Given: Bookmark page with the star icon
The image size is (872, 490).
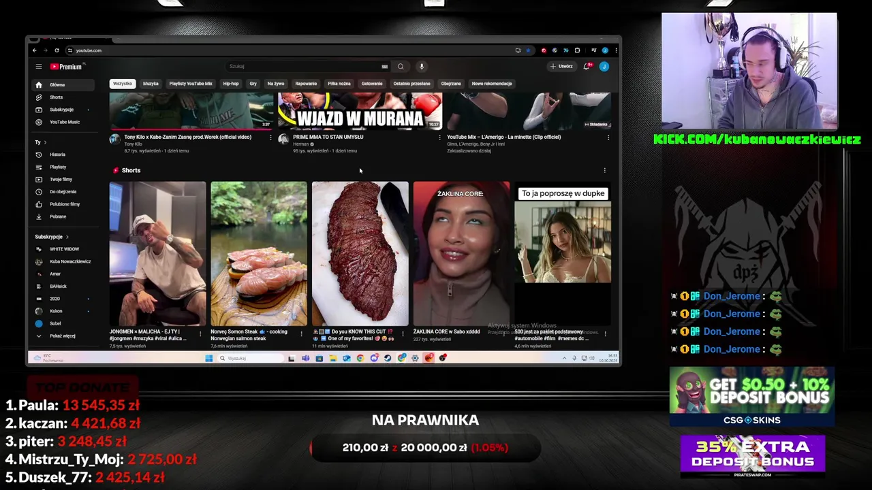Looking at the screenshot, I should click(528, 50).
